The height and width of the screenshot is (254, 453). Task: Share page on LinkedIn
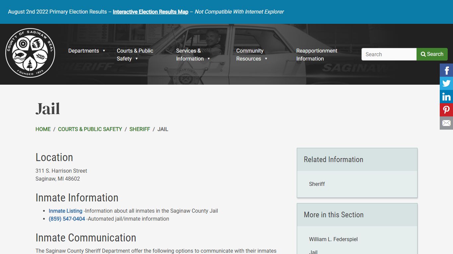[x=446, y=97]
